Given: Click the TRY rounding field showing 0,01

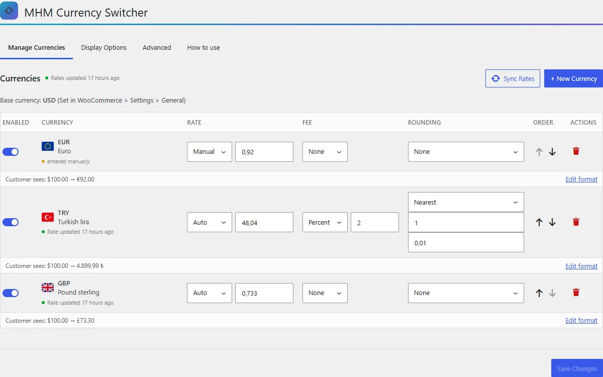Looking at the screenshot, I should pos(466,242).
